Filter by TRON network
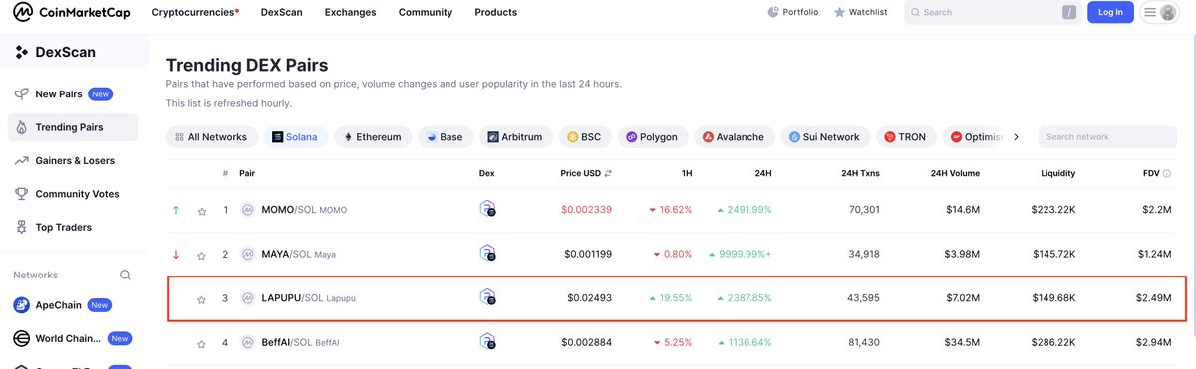The width and height of the screenshot is (1196, 369). tap(905, 137)
